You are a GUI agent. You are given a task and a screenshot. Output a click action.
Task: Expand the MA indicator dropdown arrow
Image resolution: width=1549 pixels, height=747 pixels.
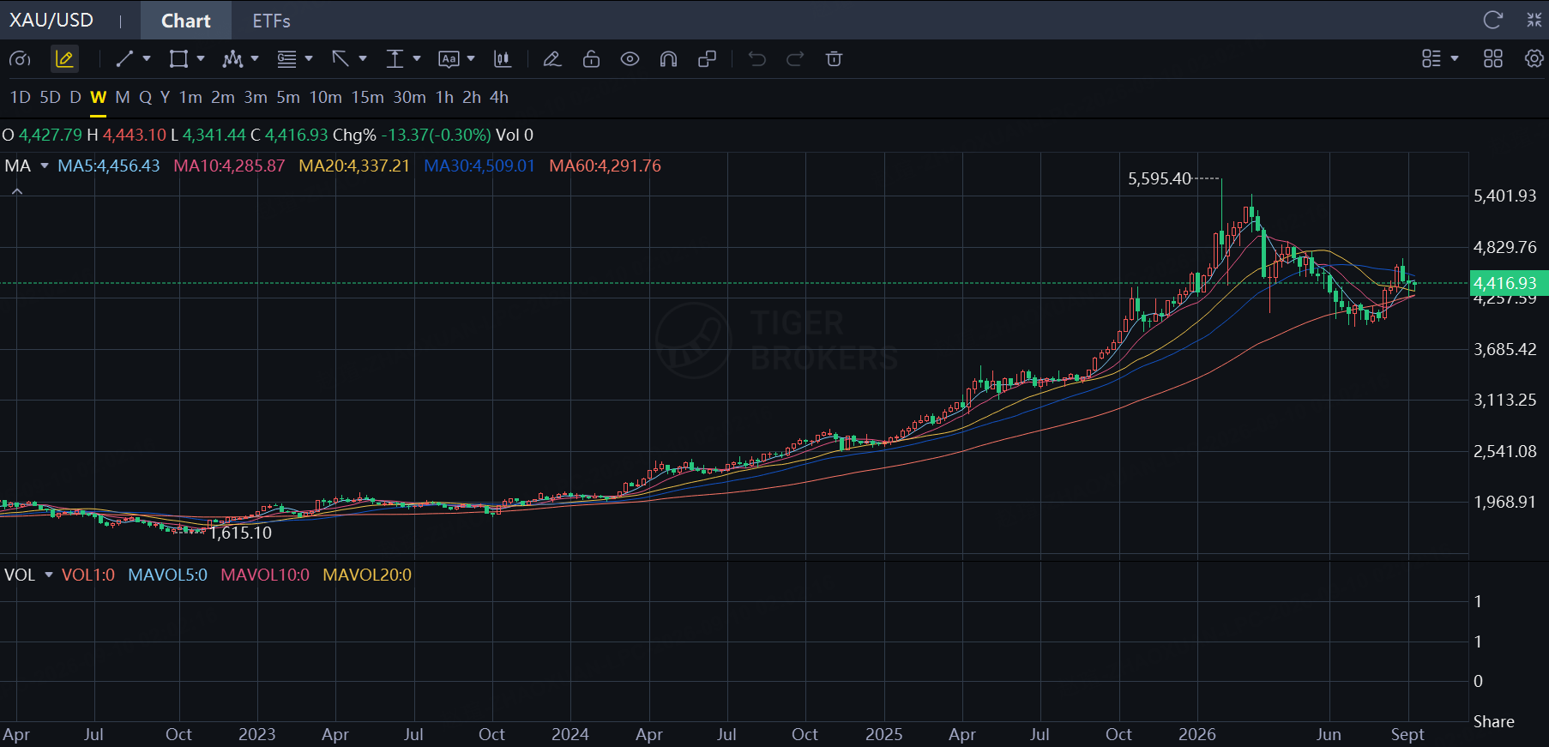(x=45, y=166)
